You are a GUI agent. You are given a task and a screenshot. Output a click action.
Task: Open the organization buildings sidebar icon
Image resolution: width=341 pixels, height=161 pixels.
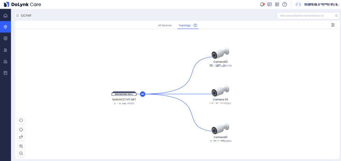click(x=6, y=61)
